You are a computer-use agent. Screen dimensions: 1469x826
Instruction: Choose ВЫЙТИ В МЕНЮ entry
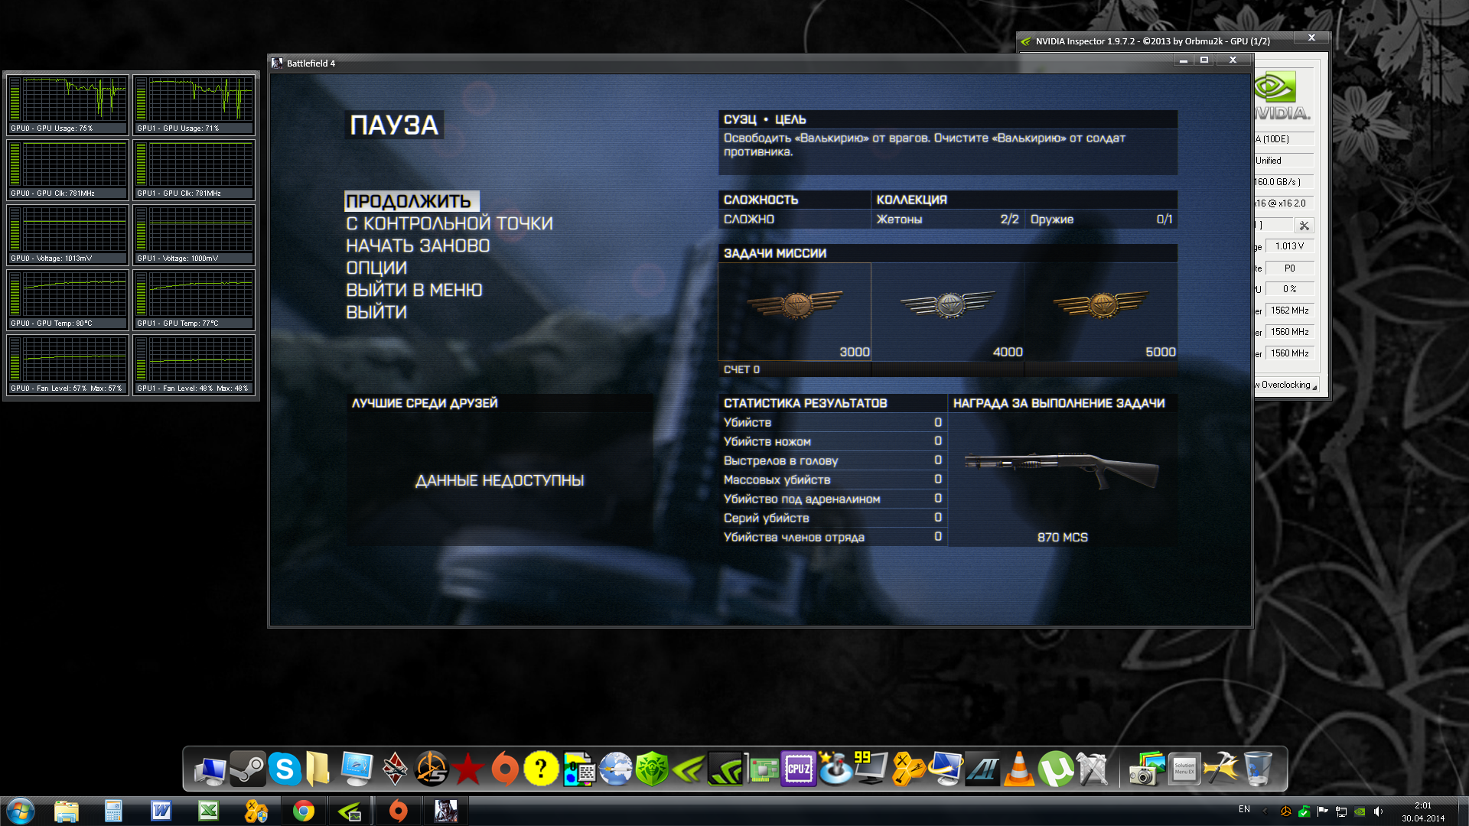coord(414,290)
